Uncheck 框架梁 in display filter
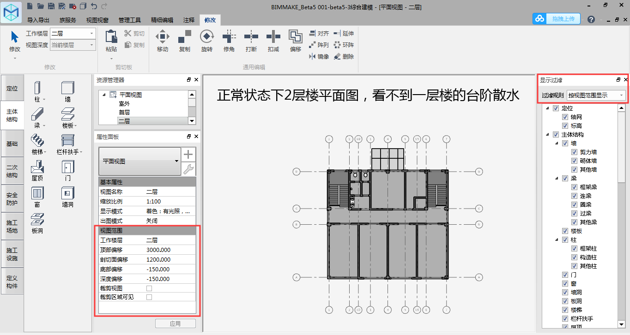This screenshot has height=335, width=630. click(574, 187)
